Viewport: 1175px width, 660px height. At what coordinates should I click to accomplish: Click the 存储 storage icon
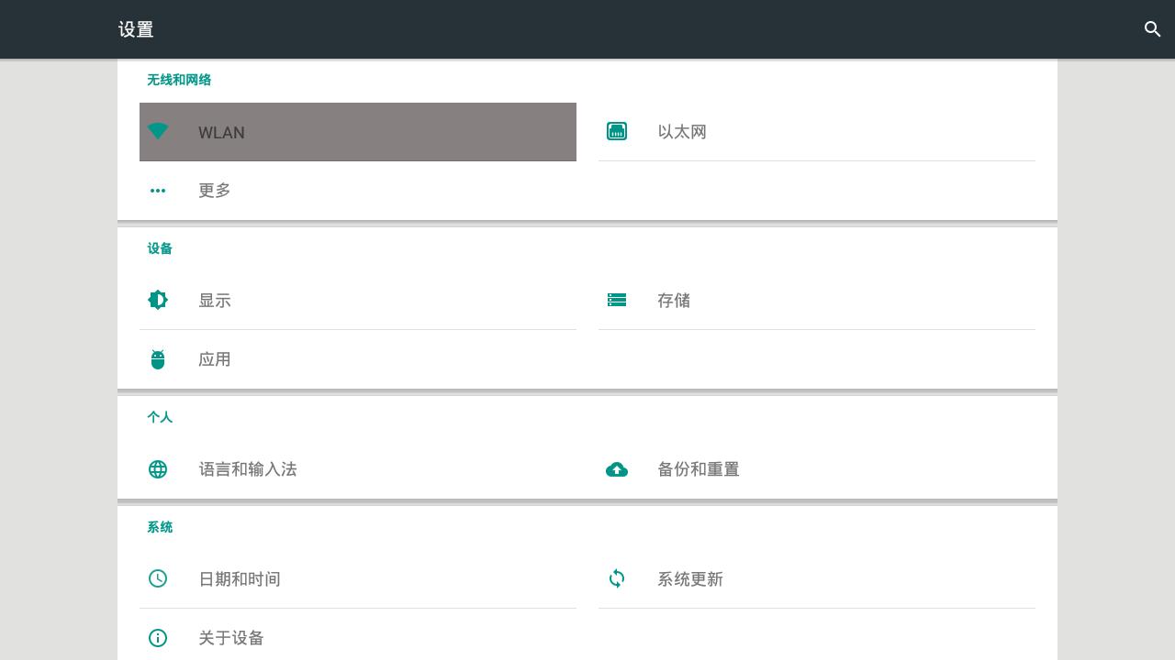coord(617,300)
